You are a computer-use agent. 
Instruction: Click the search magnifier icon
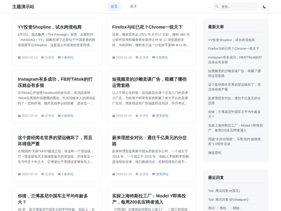(217, 7)
